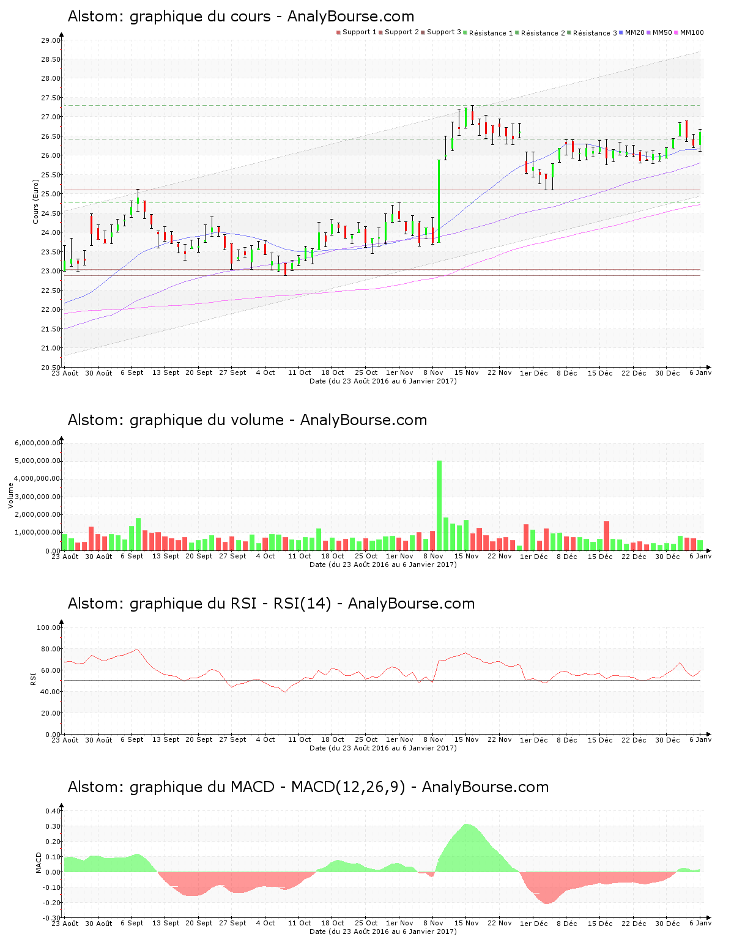This screenshot has width=734, height=948.
Task: Click the 'Volume' axis label
Action: coord(10,495)
